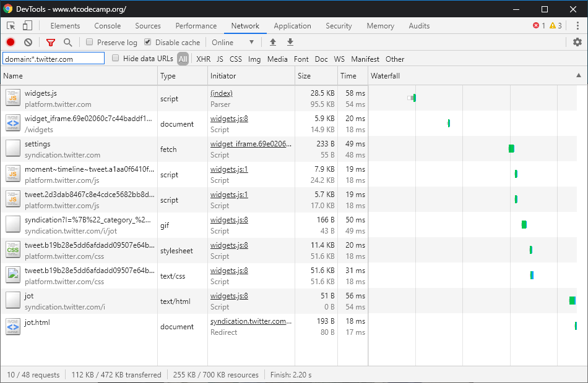The height and width of the screenshot is (383, 588).
Task: Click the settings request waterfall bar
Action: [x=511, y=149]
